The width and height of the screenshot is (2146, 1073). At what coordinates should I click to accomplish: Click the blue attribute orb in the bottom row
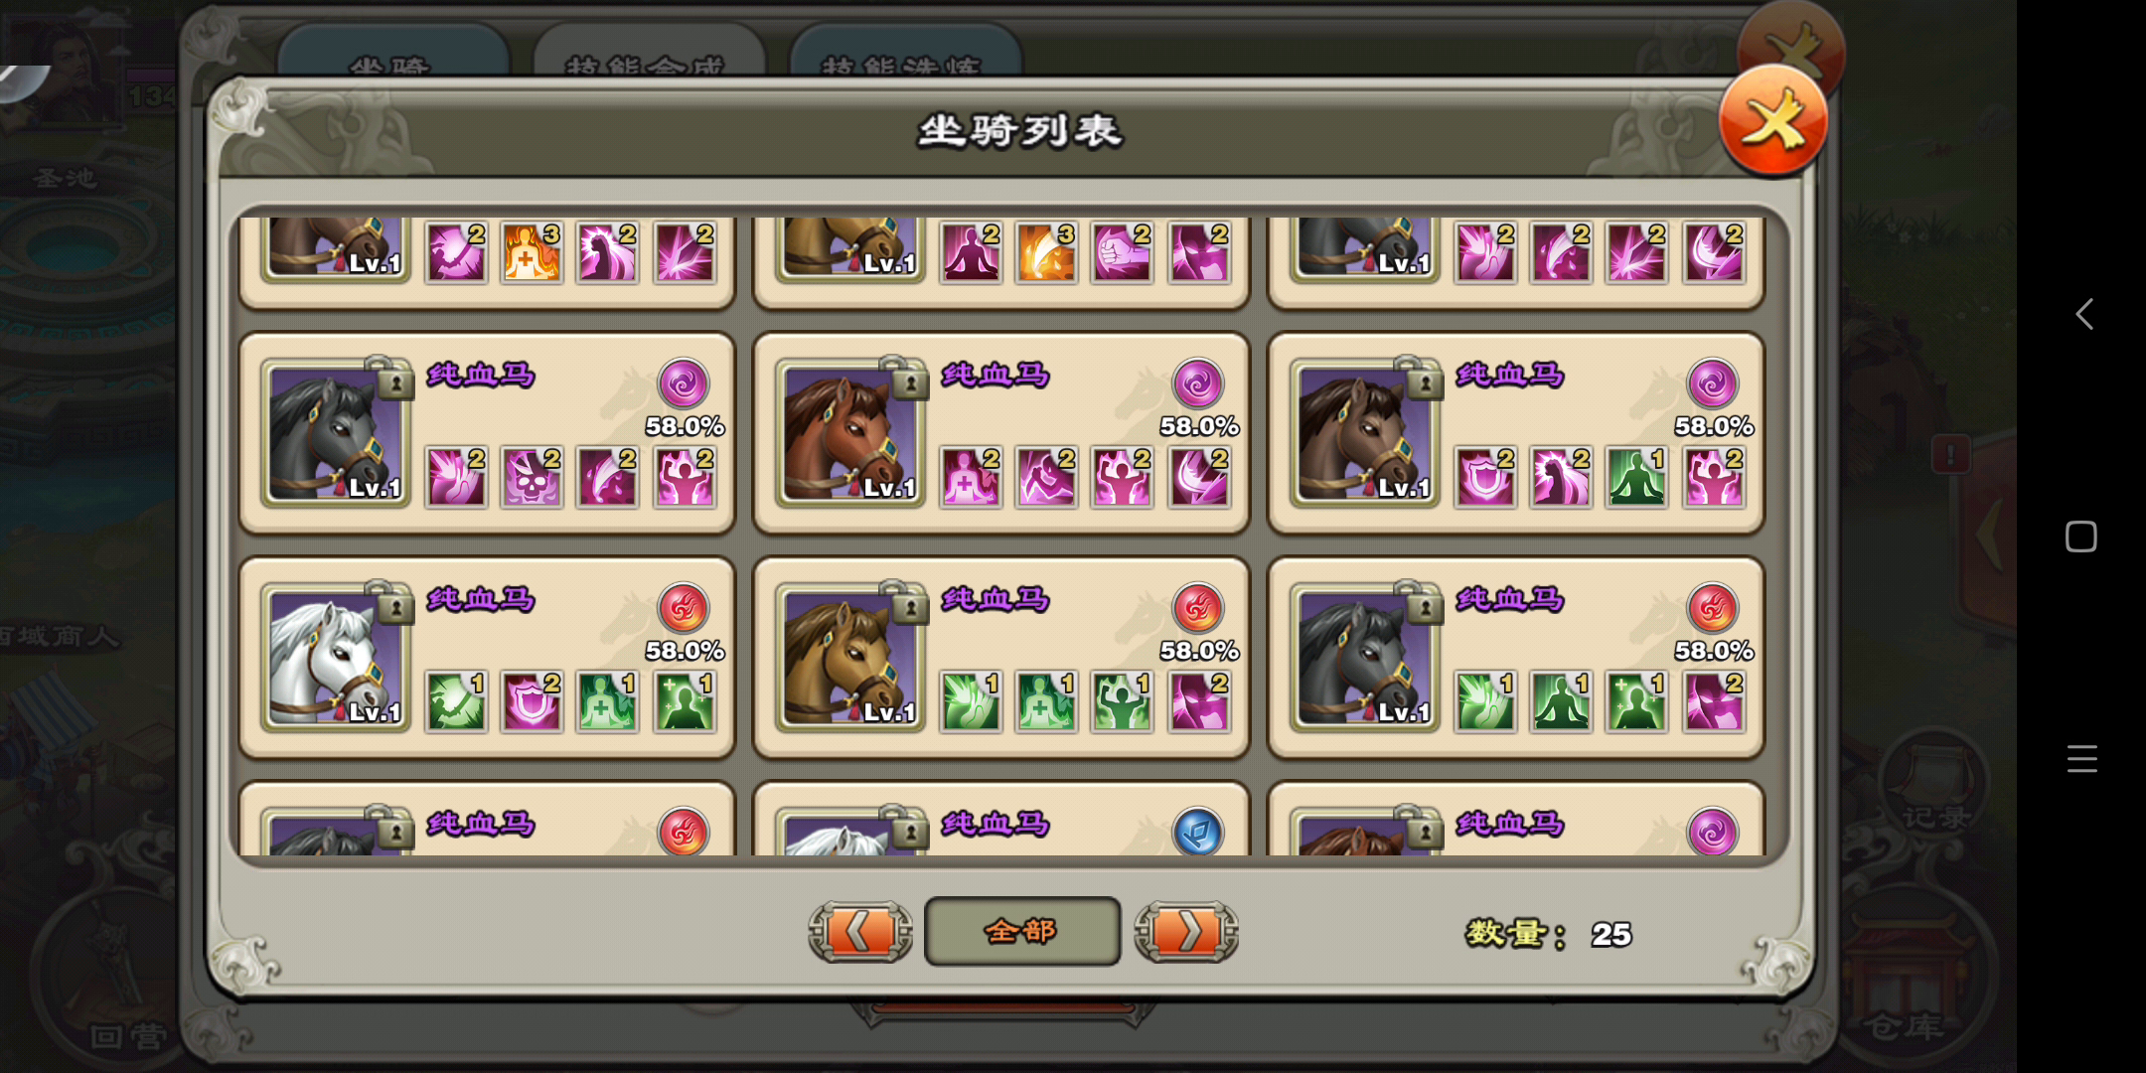click(x=1198, y=832)
